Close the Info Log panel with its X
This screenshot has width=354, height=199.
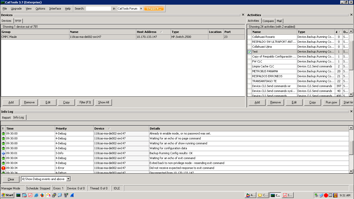coord(351,111)
